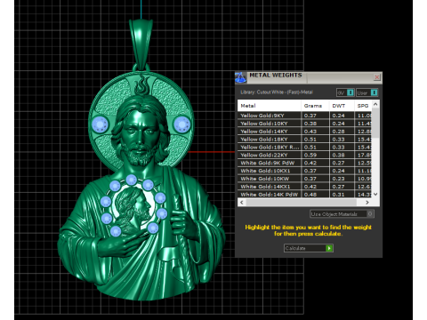Image resolution: width=427 pixels, height=320 pixels.
Task: Click the green arrow on Calculate
Action: point(329,248)
